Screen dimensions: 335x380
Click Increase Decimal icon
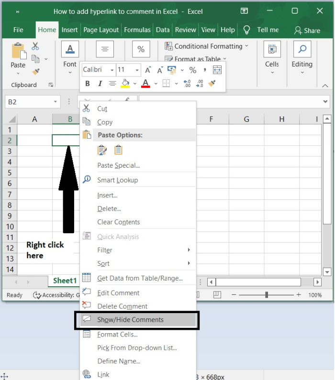187,84
